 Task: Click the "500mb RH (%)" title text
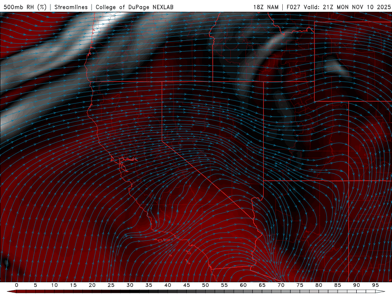25,7
